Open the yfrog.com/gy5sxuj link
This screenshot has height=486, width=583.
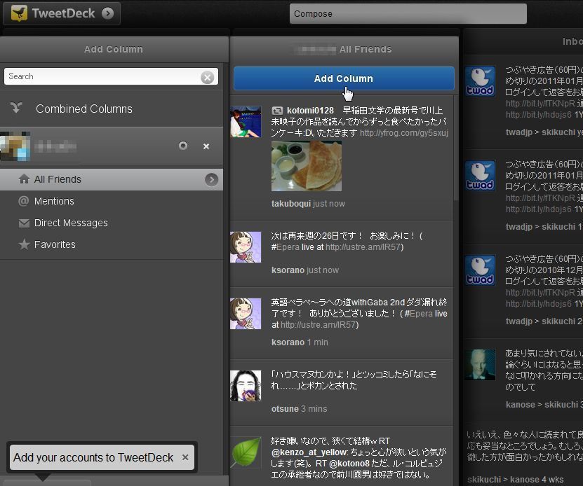[x=404, y=133]
